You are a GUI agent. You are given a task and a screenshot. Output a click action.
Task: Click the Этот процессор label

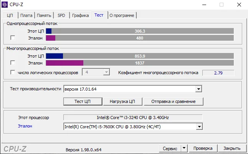click(x=33, y=118)
